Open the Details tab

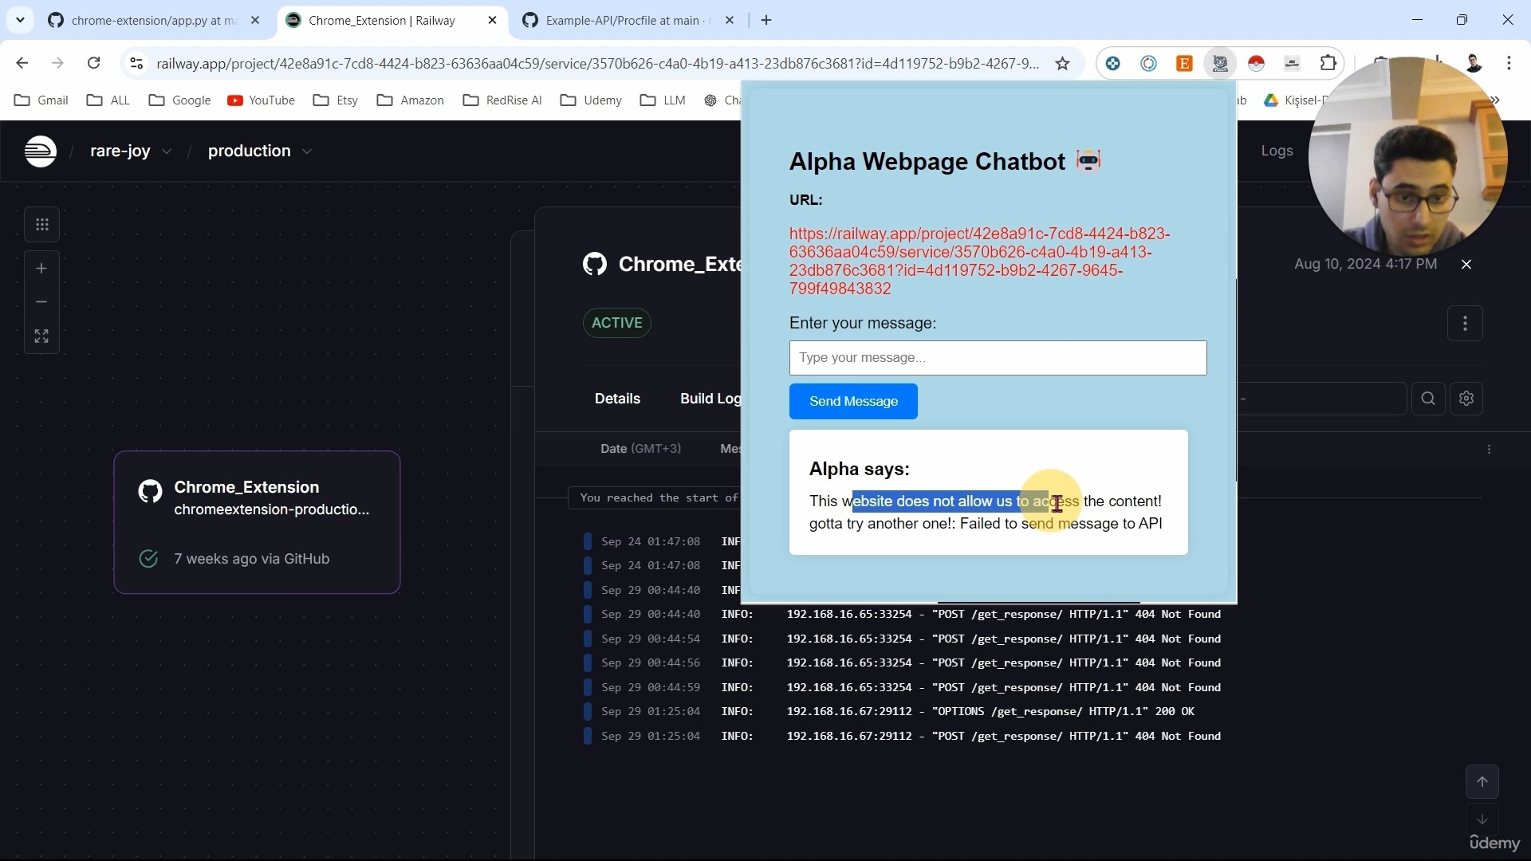[x=617, y=399]
